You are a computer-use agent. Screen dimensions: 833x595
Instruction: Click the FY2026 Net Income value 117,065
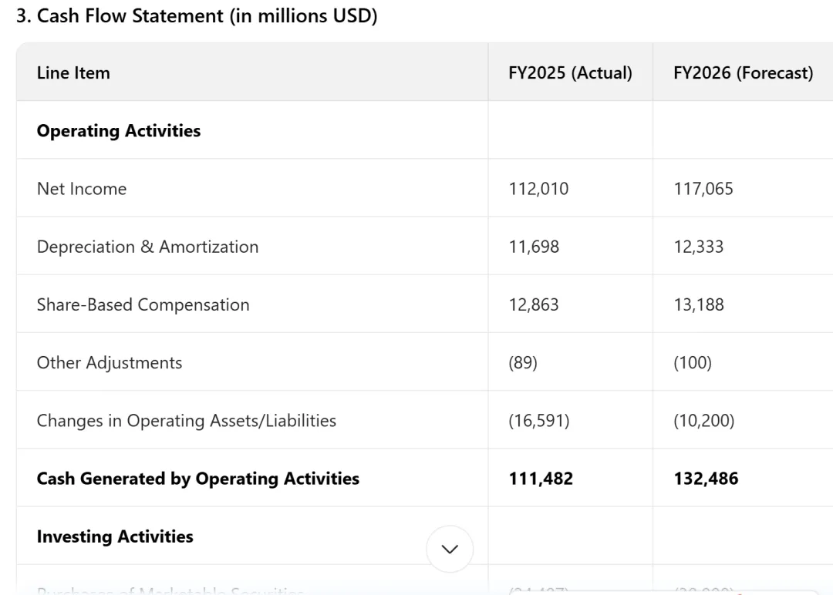click(x=703, y=189)
